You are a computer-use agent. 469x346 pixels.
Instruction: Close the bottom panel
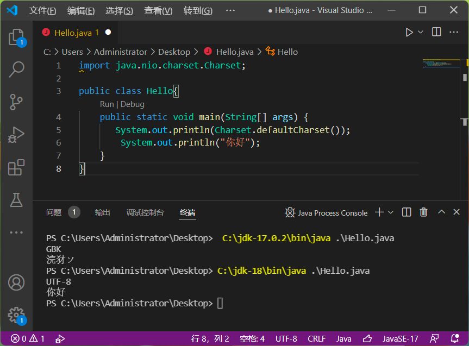(457, 212)
